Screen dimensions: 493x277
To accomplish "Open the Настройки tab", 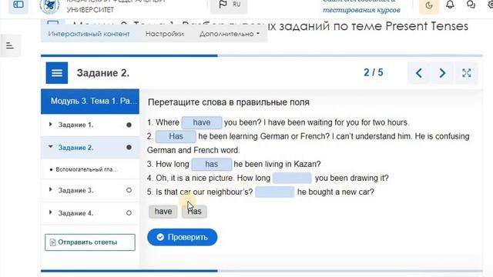I will click(164, 34).
